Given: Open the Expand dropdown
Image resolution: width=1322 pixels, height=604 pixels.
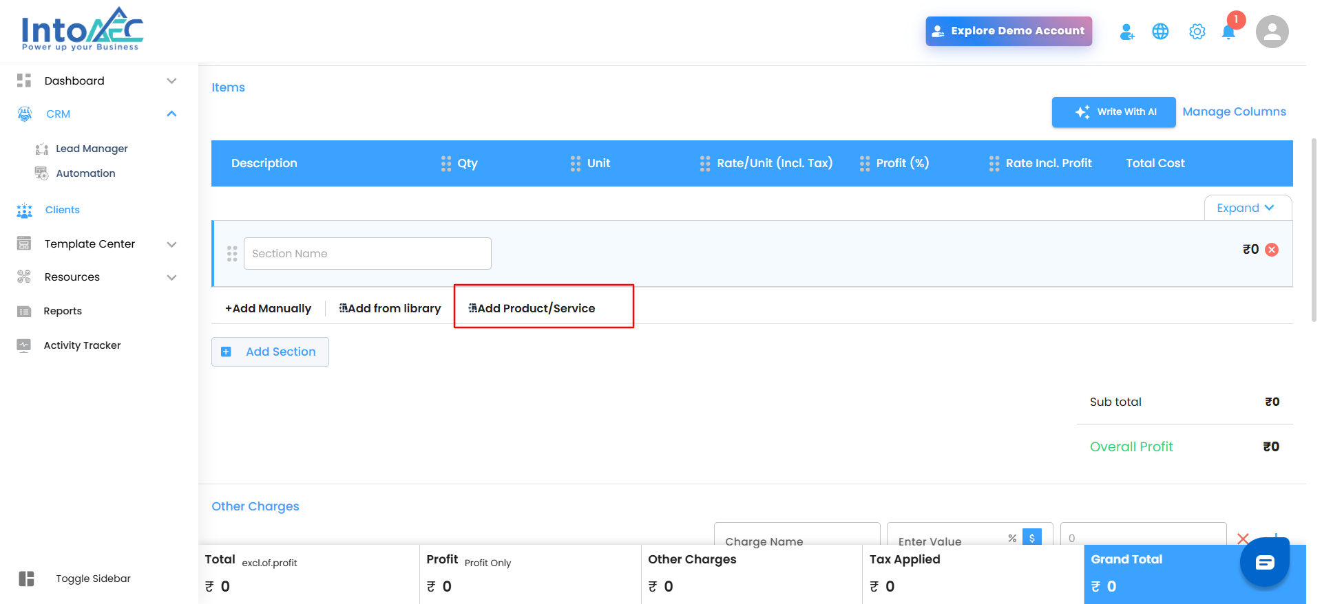Looking at the screenshot, I should coord(1248,208).
